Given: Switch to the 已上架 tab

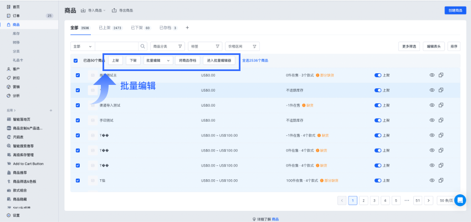Looking at the screenshot, I should pyautogui.click(x=110, y=28).
